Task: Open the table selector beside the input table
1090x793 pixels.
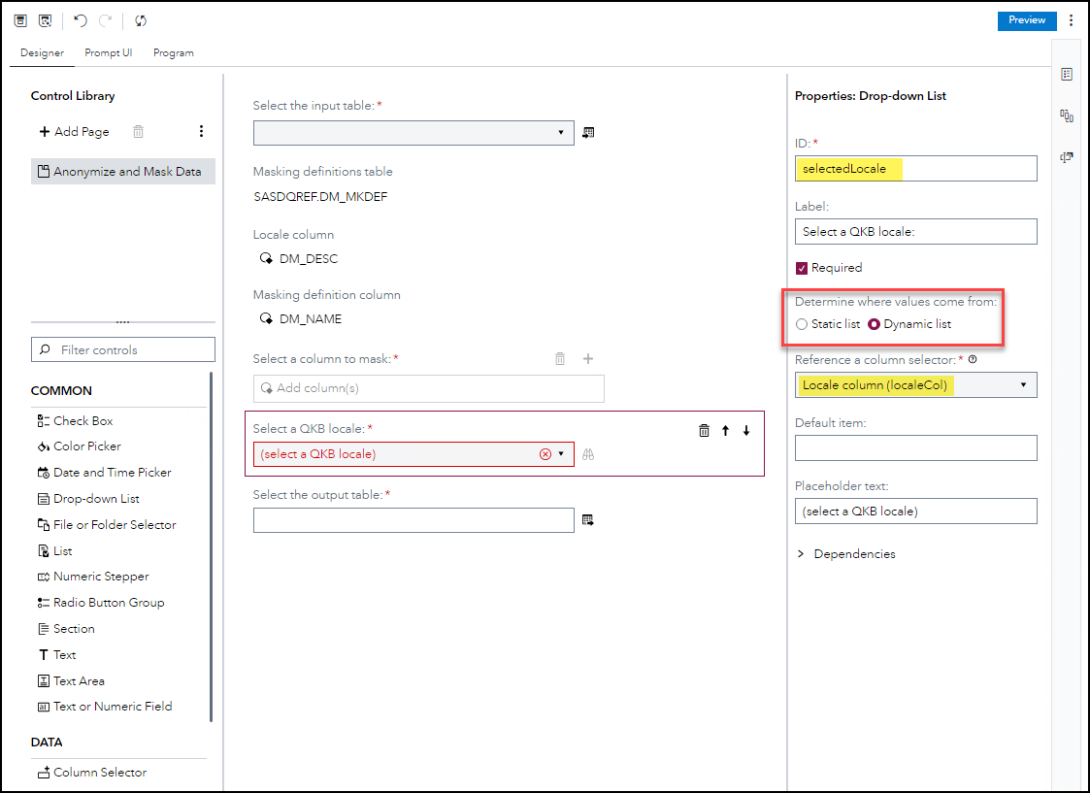Action: pyautogui.click(x=588, y=132)
